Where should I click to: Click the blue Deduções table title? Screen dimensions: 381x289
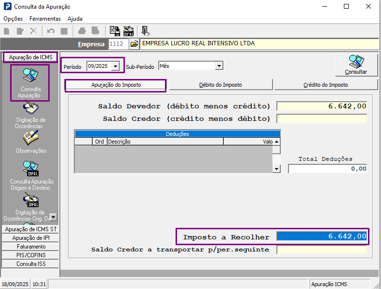[x=177, y=134]
